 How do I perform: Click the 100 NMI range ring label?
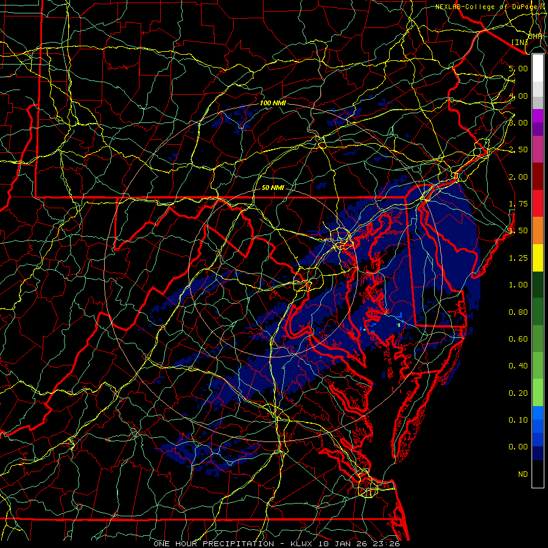pos(273,104)
